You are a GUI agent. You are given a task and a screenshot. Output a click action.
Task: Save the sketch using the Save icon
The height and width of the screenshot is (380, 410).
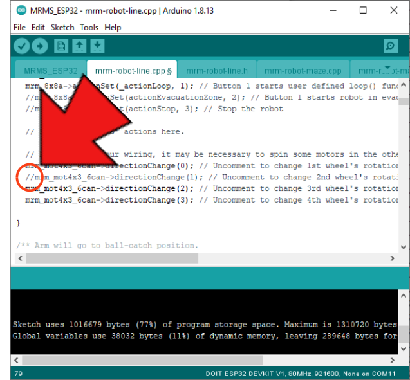[97, 46]
